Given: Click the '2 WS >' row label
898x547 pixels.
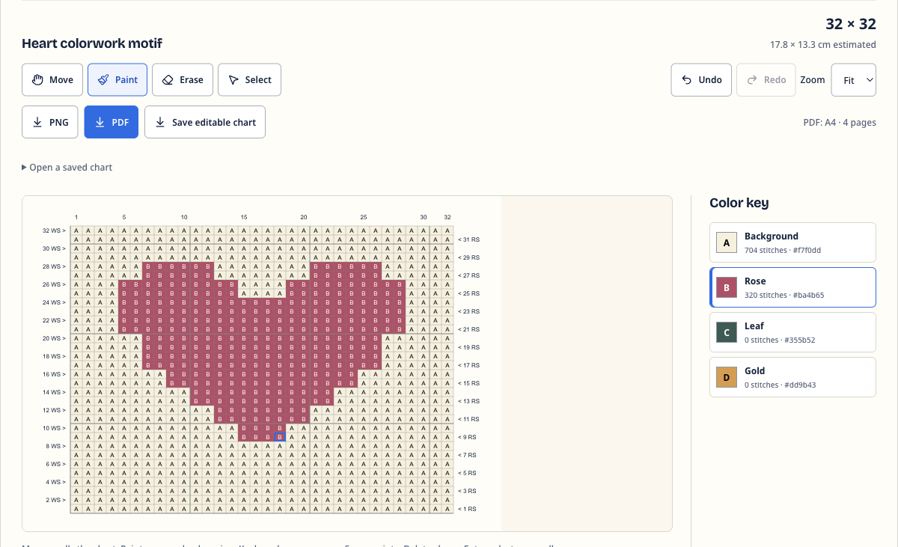Looking at the screenshot, I should (x=55, y=500).
